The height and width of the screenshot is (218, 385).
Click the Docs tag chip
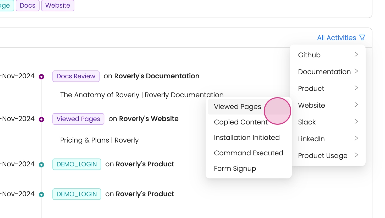coord(27,6)
